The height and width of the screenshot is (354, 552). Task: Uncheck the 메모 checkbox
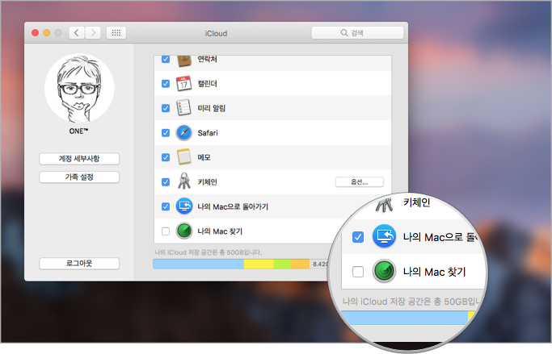coord(166,157)
